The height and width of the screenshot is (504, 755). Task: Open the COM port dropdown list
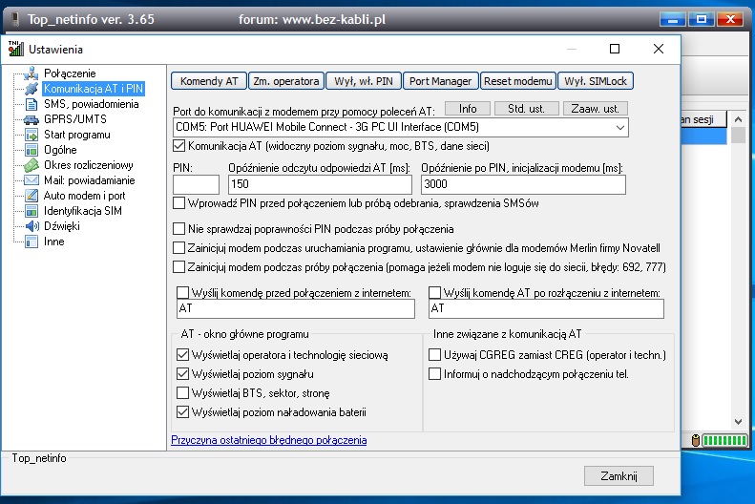tap(620, 127)
